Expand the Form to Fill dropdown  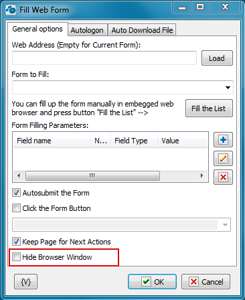pyautogui.click(x=228, y=88)
